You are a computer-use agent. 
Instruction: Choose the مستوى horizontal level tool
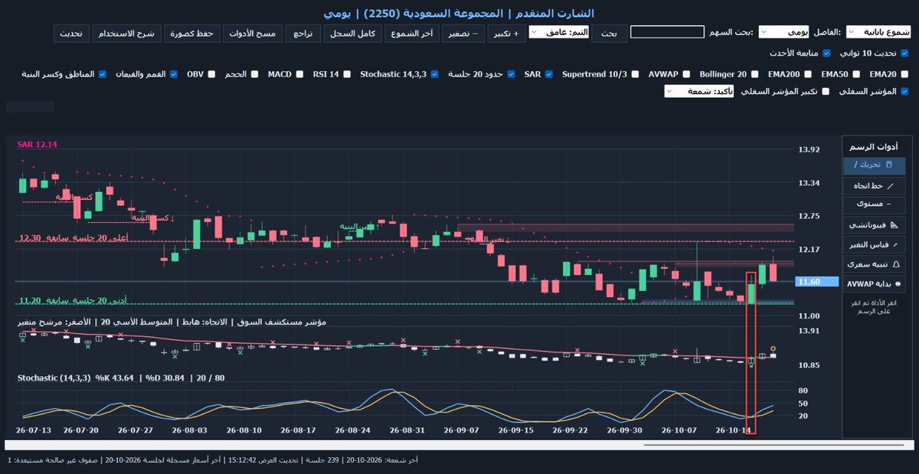[874, 205]
